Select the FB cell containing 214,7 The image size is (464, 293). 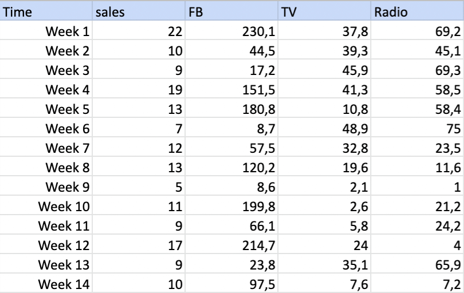click(231, 244)
